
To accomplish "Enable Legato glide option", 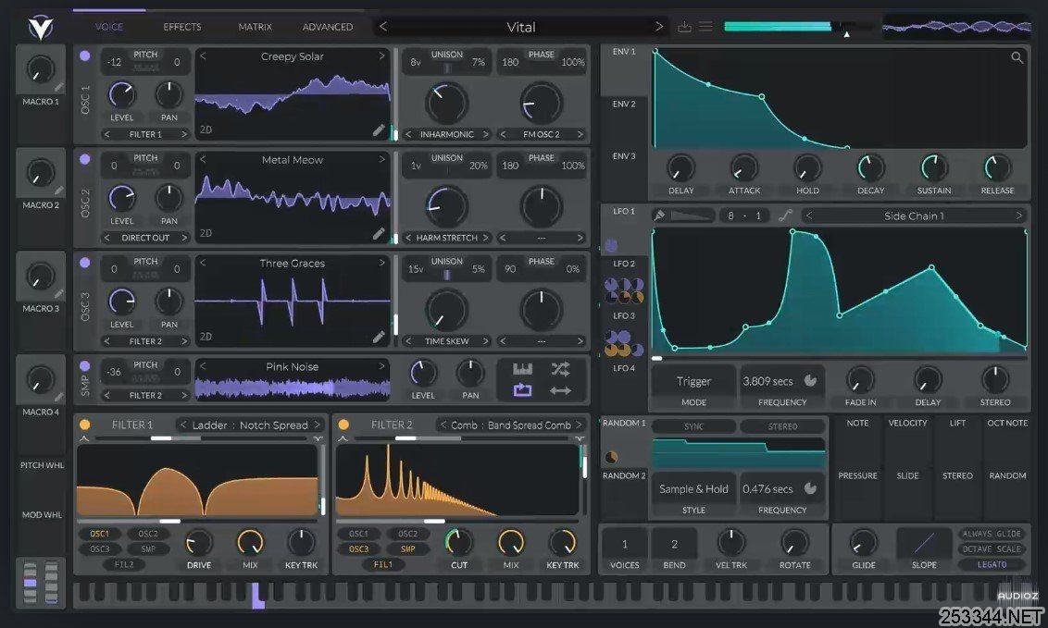I will [x=992, y=564].
